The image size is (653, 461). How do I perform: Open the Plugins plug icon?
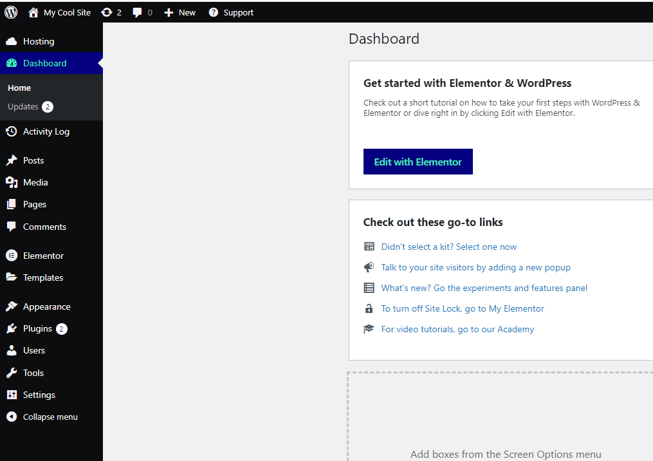tap(12, 328)
